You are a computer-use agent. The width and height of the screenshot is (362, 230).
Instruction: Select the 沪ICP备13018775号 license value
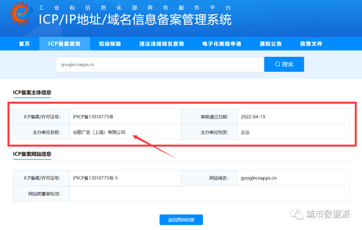[93, 117]
